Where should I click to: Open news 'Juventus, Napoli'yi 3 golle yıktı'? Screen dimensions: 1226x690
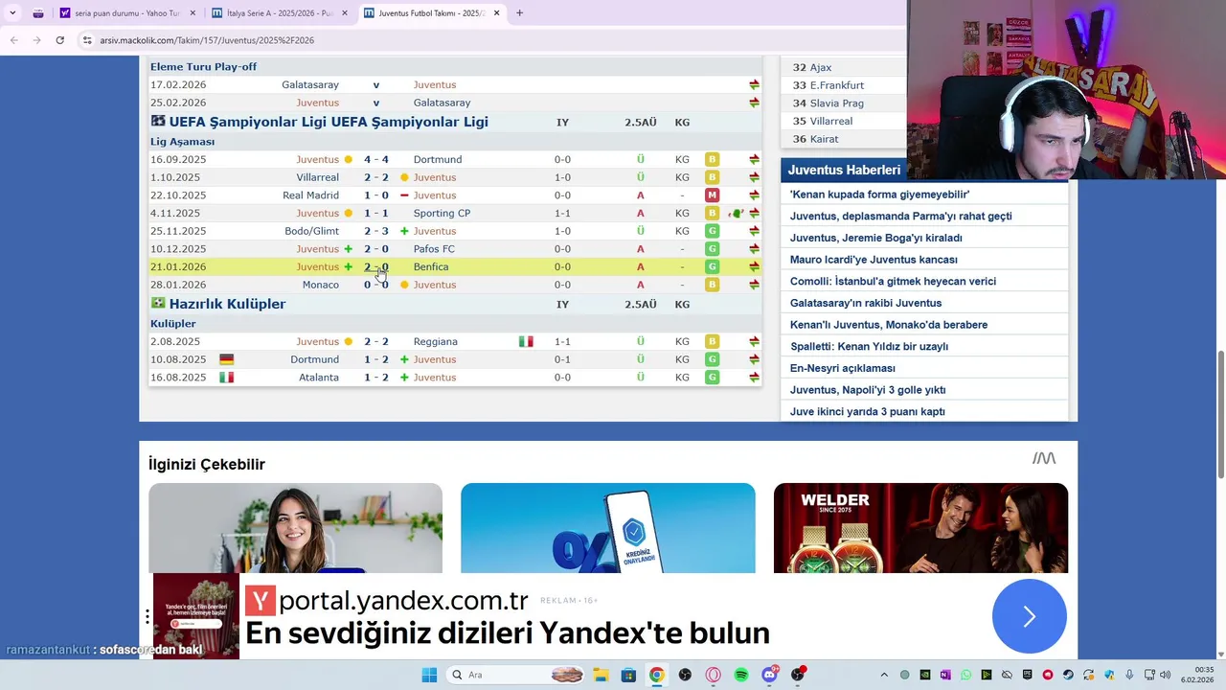click(868, 390)
